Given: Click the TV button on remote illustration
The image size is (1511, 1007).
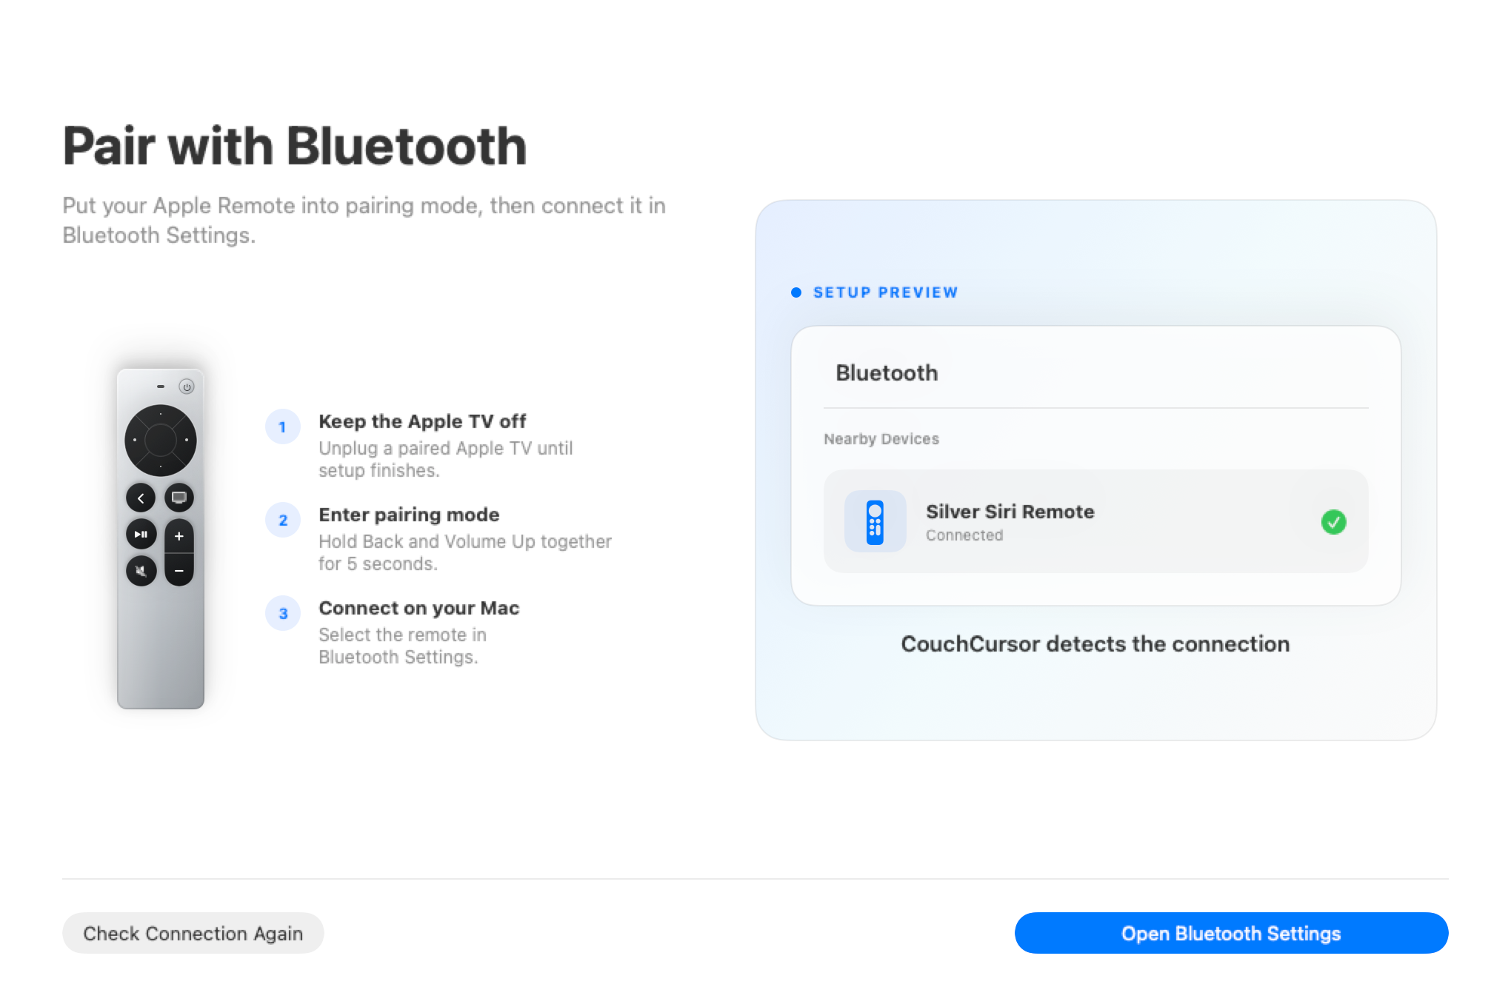Looking at the screenshot, I should click(179, 498).
